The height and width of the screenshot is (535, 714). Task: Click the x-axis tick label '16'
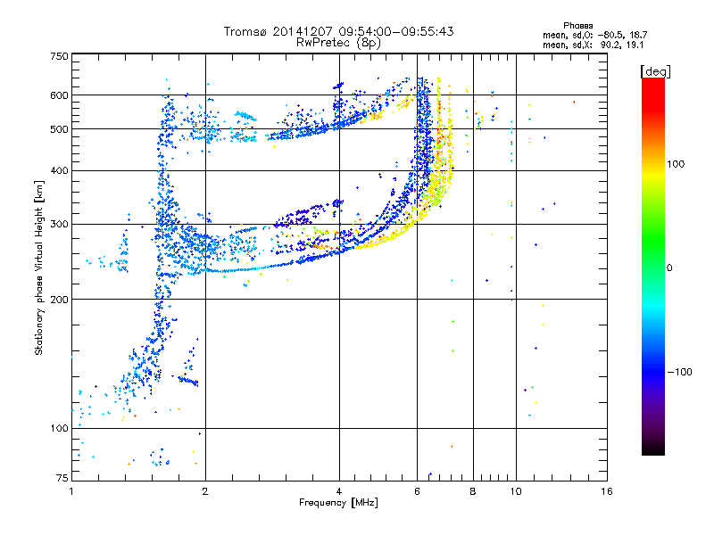[607, 491]
